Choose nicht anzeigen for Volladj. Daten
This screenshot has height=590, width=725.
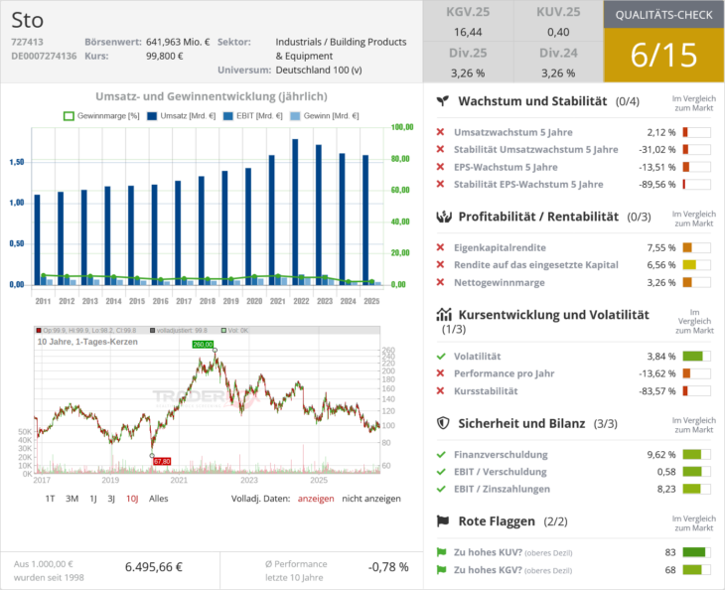click(x=371, y=499)
